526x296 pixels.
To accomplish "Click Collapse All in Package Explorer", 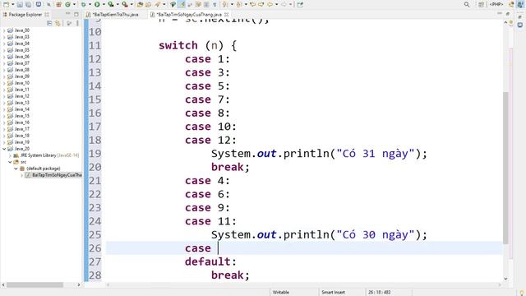I will pos(49,23).
